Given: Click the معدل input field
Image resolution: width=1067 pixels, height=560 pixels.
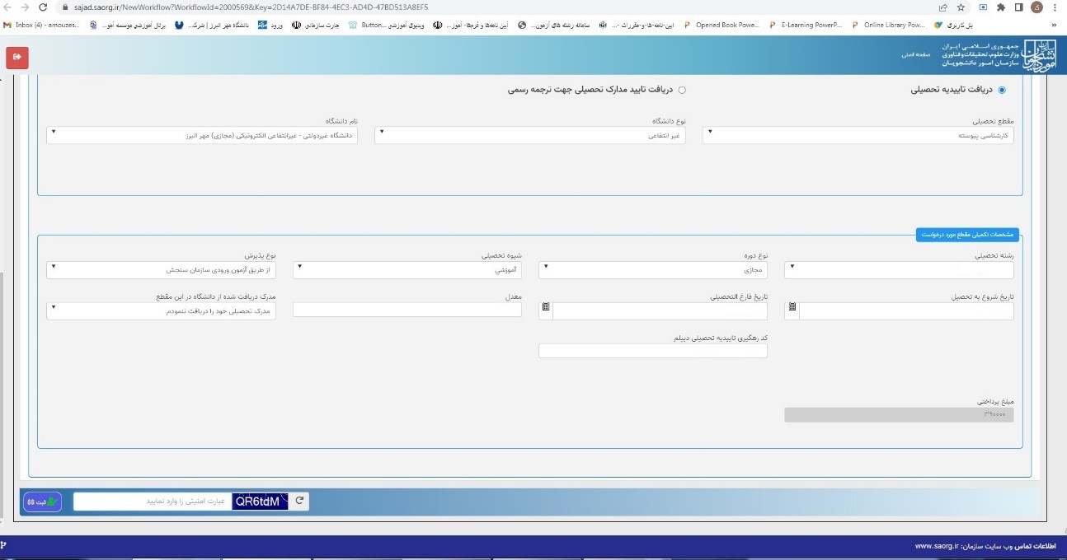Looking at the screenshot, I should pyautogui.click(x=407, y=310).
